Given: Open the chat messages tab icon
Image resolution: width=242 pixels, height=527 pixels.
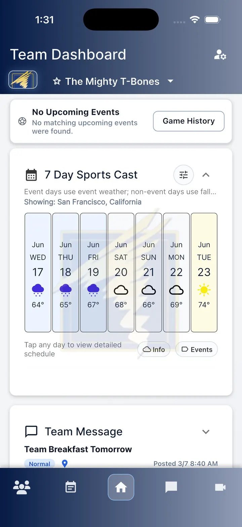Looking at the screenshot, I should click(171, 487).
